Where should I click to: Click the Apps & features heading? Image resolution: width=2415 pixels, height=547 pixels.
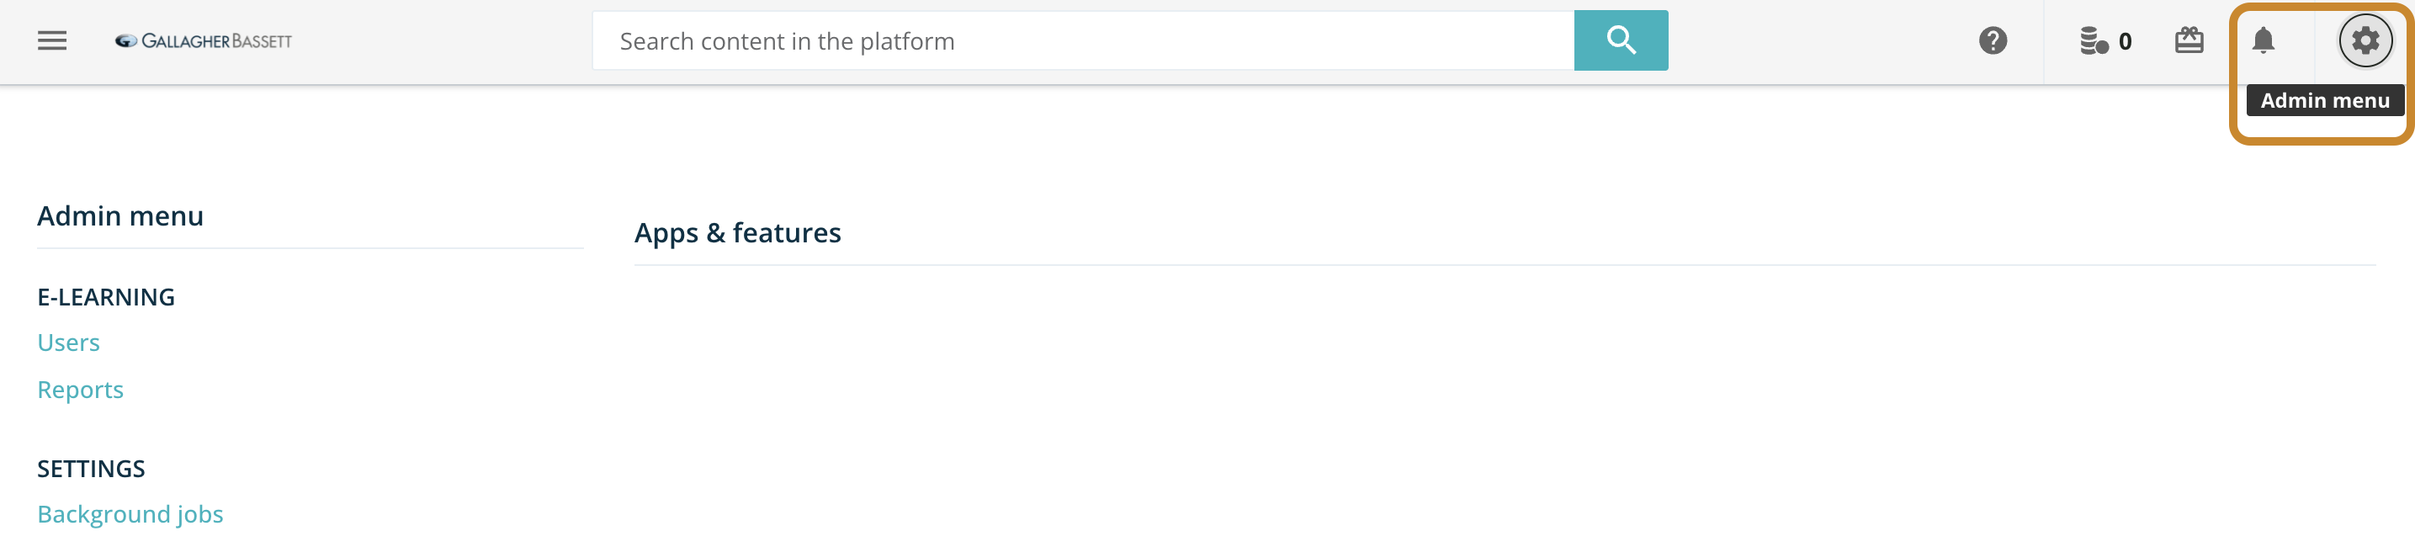tap(737, 233)
